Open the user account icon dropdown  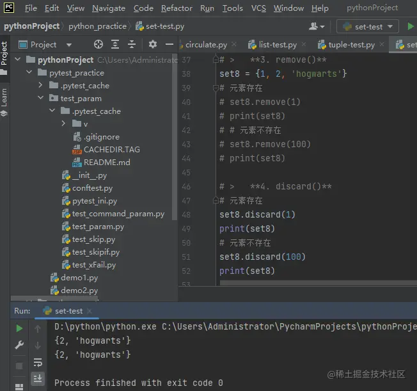tap(317, 26)
